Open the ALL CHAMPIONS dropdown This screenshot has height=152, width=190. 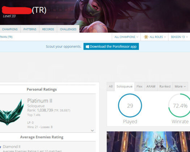126,37
